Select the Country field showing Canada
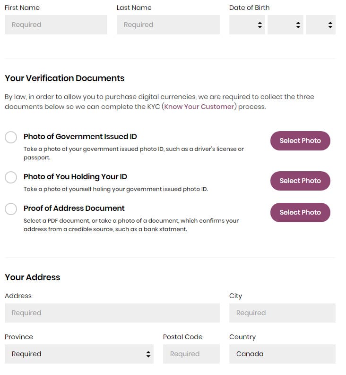The width and height of the screenshot is (346, 375). (282, 354)
